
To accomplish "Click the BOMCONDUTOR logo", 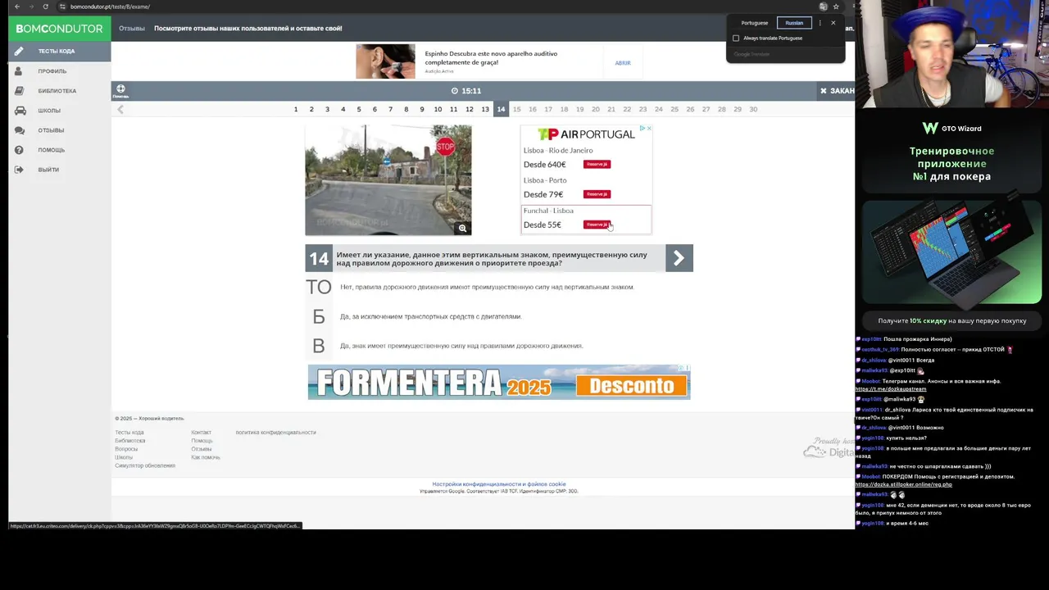I will pyautogui.click(x=59, y=29).
